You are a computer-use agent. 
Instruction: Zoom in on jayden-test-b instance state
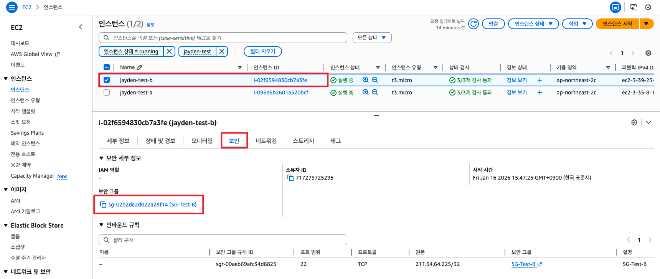click(365, 80)
